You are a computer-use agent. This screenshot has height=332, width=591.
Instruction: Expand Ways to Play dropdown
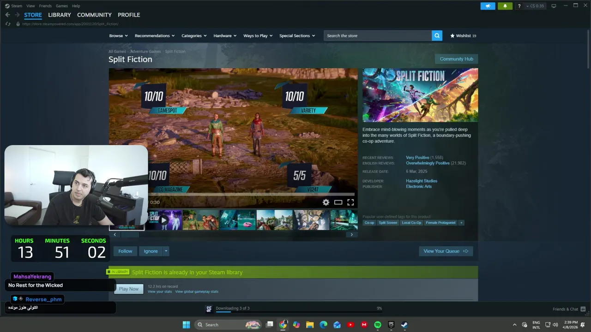click(258, 36)
